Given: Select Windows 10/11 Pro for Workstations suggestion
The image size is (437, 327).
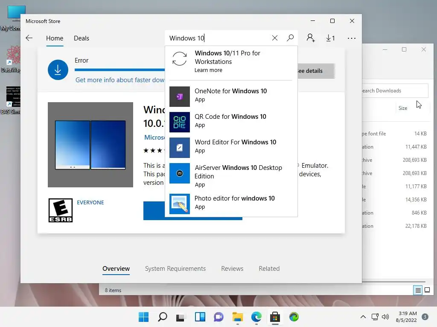Looking at the screenshot, I should click(x=231, y=61).
